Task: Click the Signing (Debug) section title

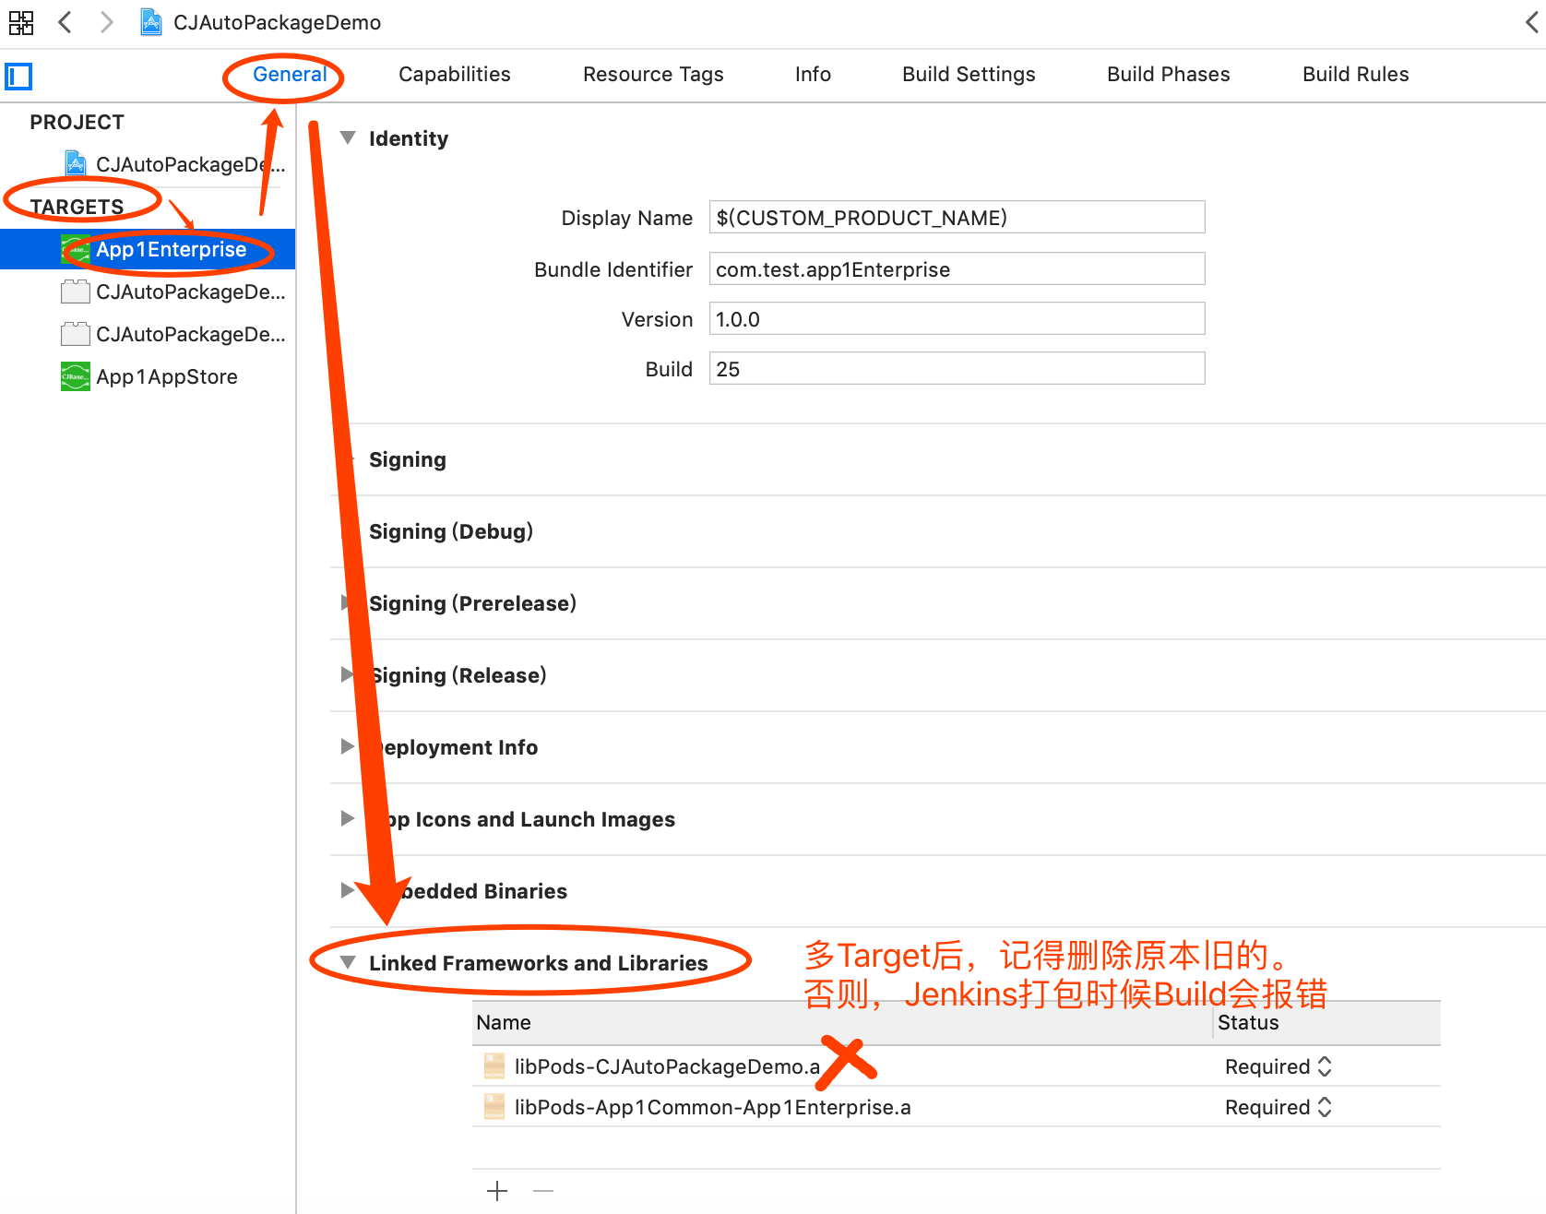Action: (x=451, y=531)
